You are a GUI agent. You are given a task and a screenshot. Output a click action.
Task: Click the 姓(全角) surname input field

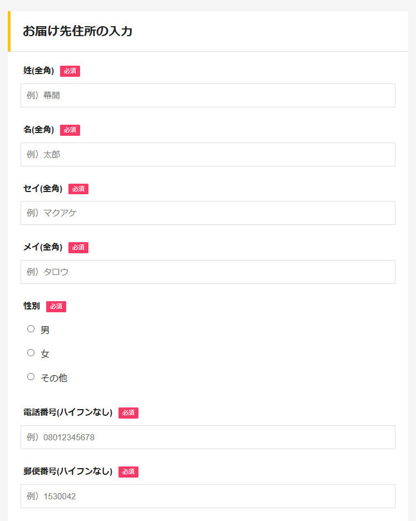coord(207,95)
